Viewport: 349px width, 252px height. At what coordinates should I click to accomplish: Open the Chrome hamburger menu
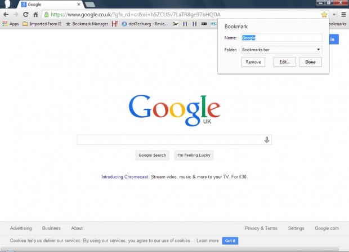pos(343,14)
